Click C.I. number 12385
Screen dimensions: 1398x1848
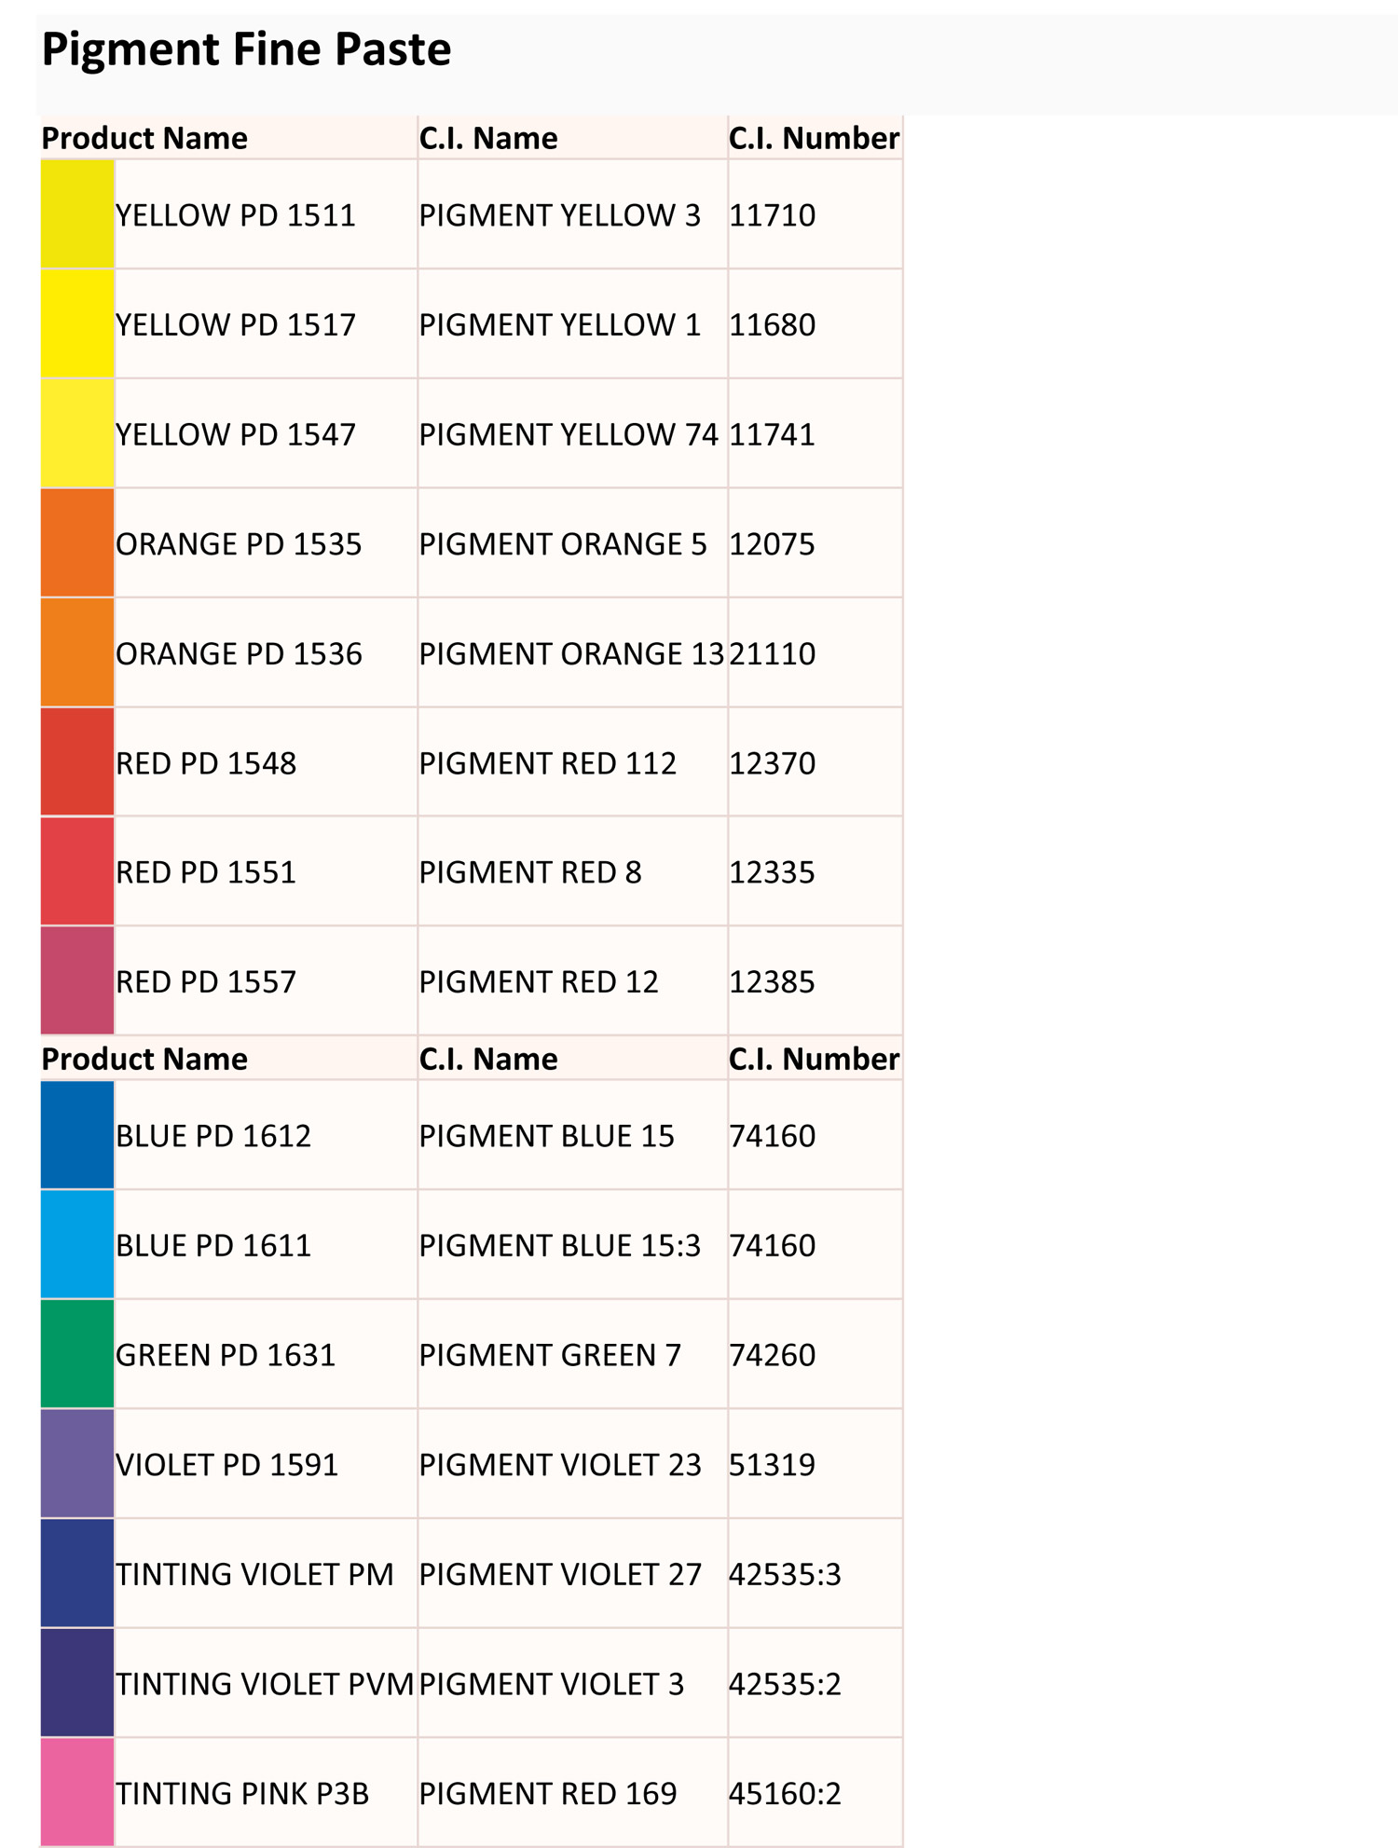[773, 981]
